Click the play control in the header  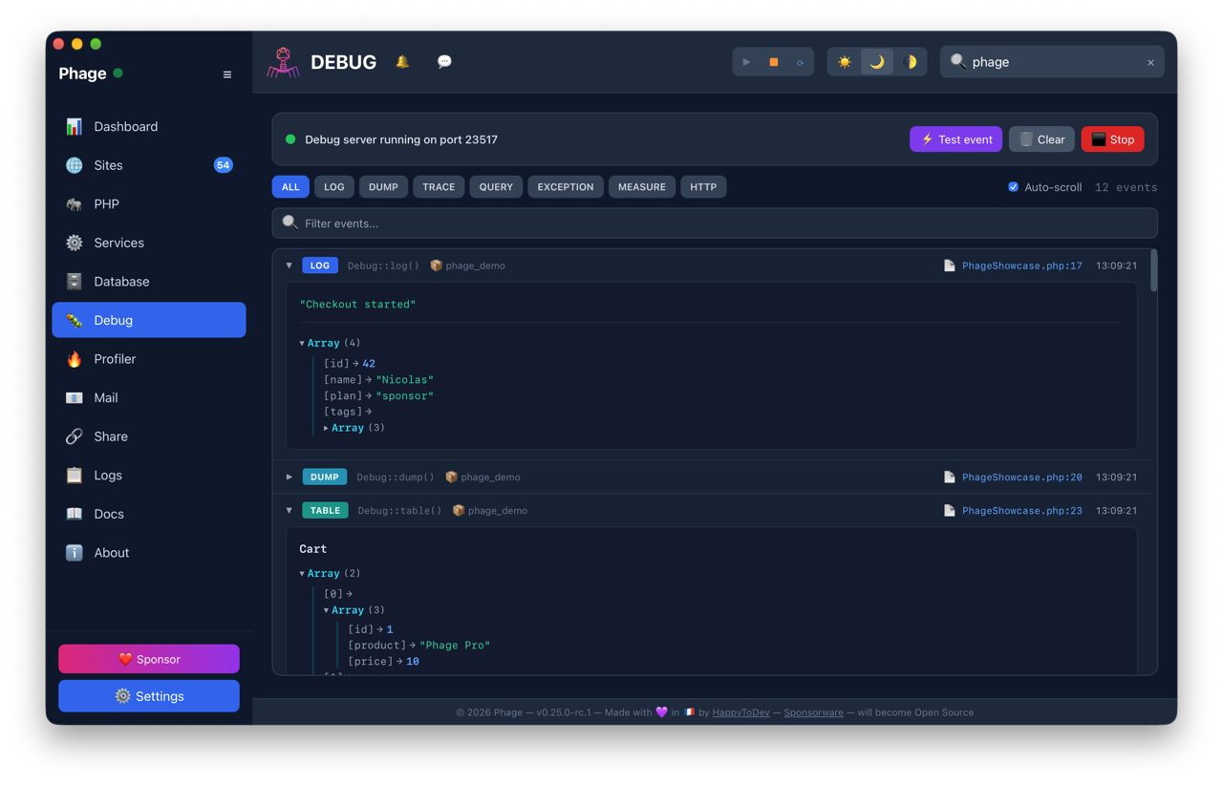[747, 62]
